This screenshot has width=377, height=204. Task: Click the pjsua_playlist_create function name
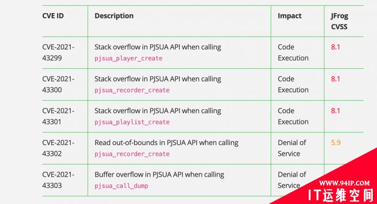pyautogui.click(x=132, y=122)
